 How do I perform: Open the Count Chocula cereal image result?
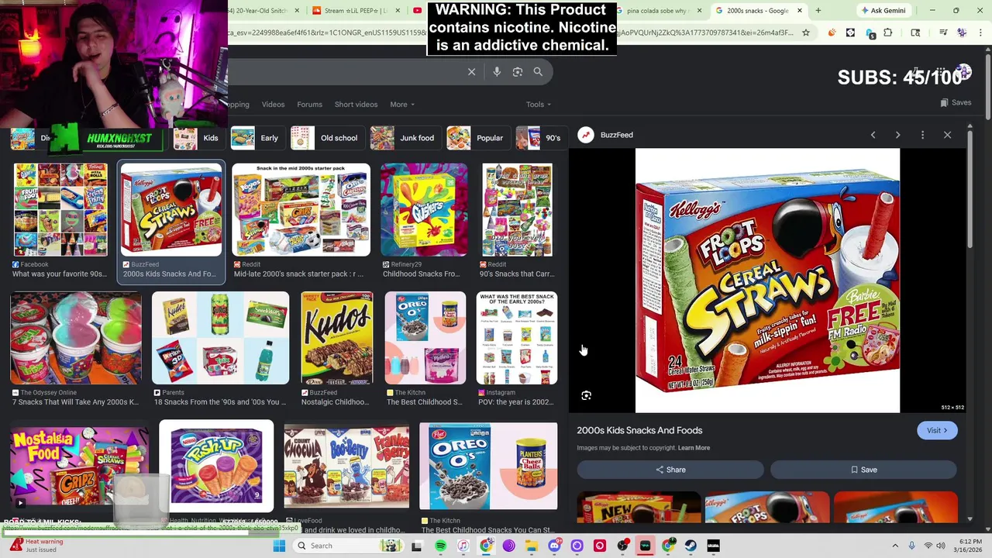[x=346, y=465]
